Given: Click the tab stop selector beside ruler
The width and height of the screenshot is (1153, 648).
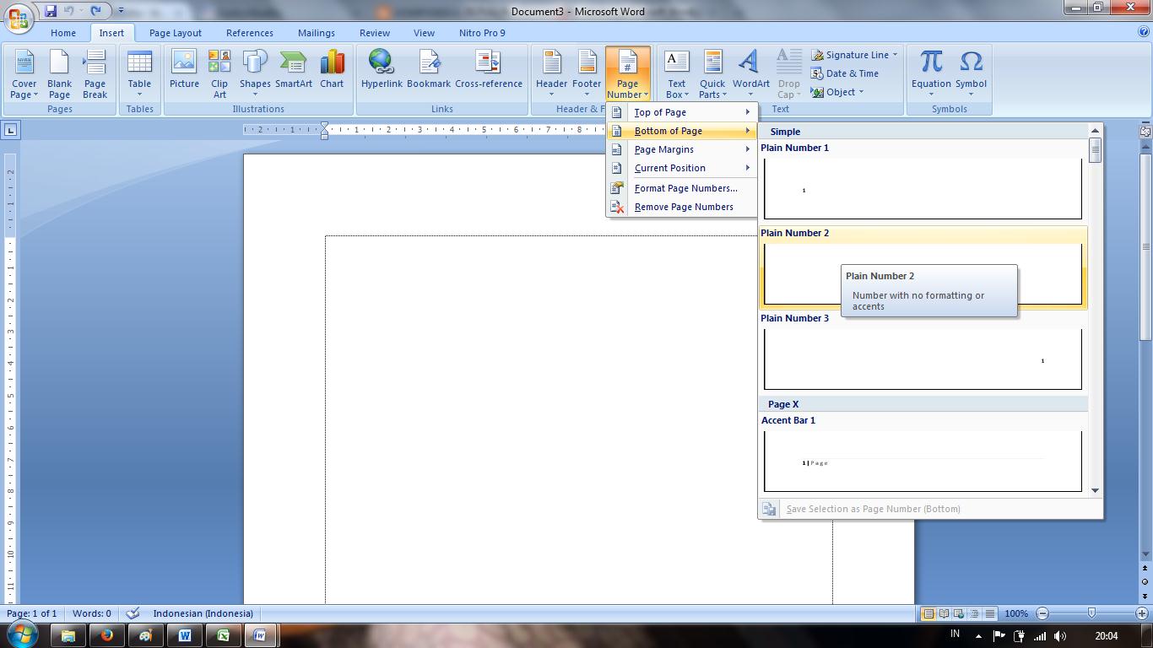Looking at the screenshot, I should 10,130.
